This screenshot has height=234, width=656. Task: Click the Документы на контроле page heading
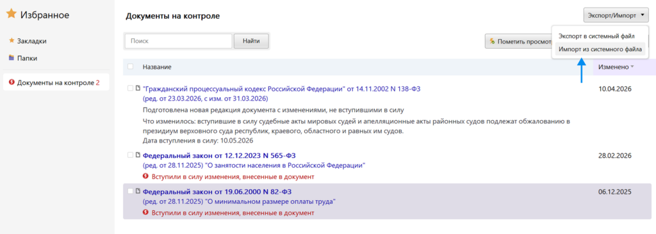[173, 16]
